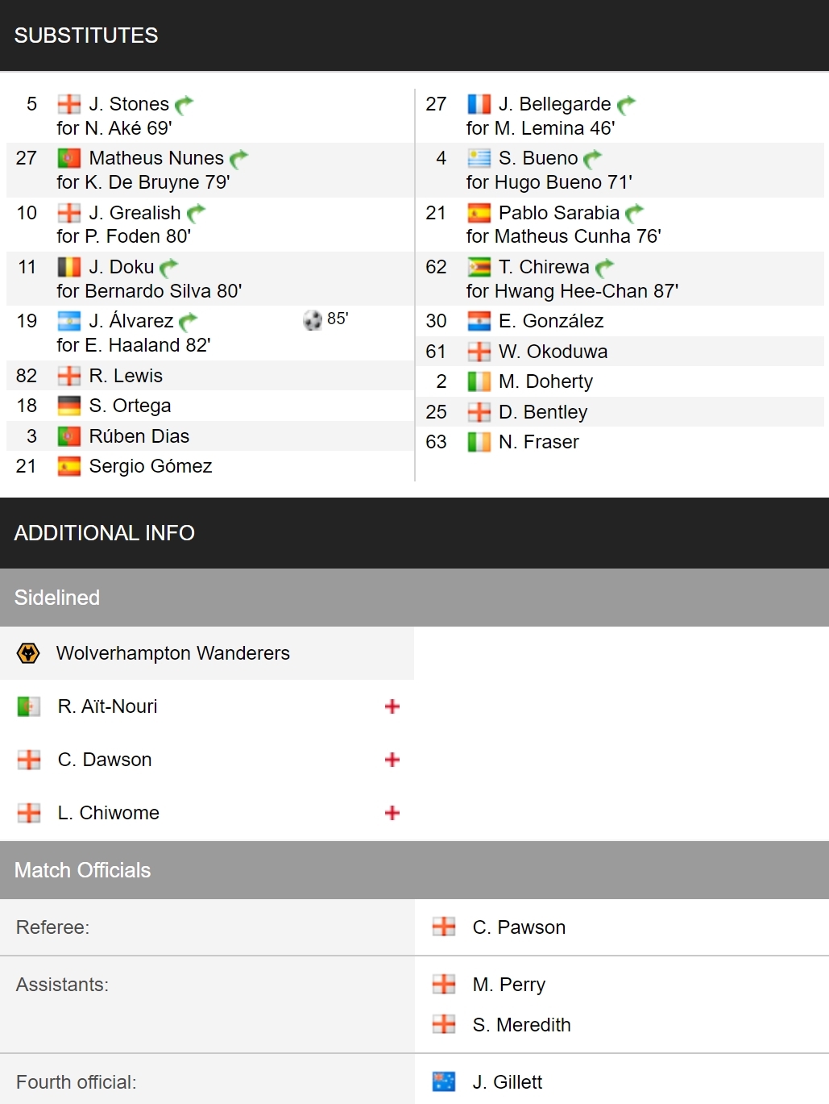Click the red injury cross beside C. Dawson
The width and height of the screenshot is (829, 1104).
tap(392, 760)
